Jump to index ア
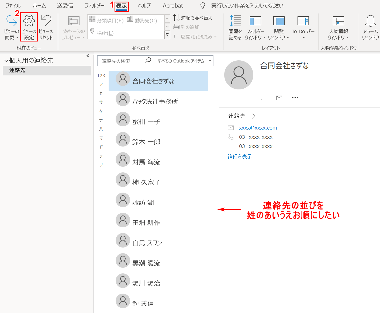Screen dimensions: 380x313 (x=101, y=85)
